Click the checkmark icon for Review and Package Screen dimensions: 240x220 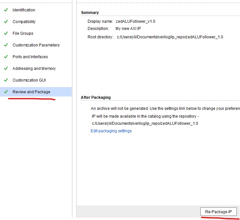6,92
